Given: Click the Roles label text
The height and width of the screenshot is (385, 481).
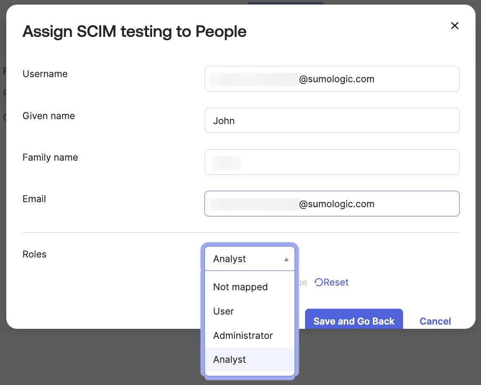Looking at the screenshot, I should pyautogui.click(x=34, y=254).
